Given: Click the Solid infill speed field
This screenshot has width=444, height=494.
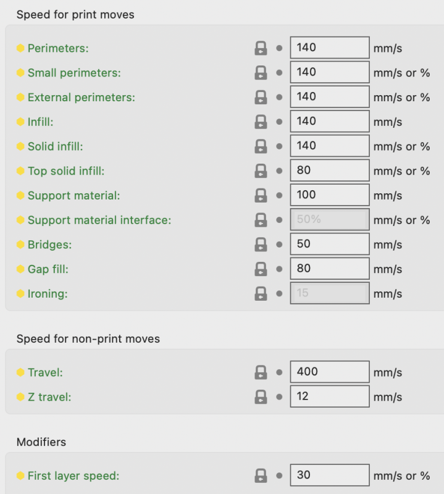Looking at the screenshot, I should pyautogui.click(x=330, y=146).
